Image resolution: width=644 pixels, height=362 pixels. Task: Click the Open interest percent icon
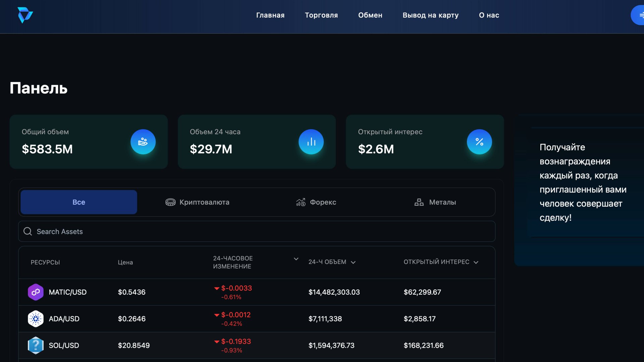pos(479,142)
